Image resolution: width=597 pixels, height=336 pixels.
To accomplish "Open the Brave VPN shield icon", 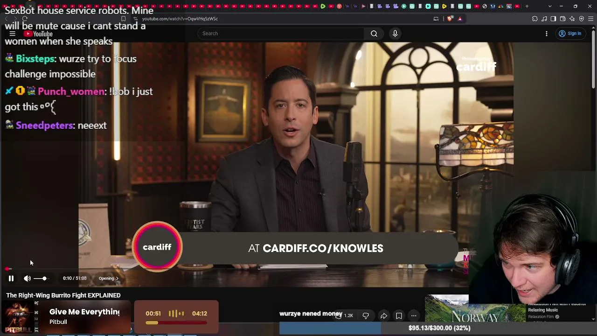I will [582, 19].
